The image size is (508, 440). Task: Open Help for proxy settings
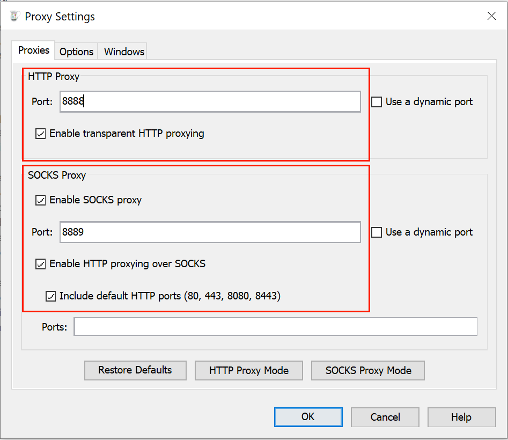[461, 417]
